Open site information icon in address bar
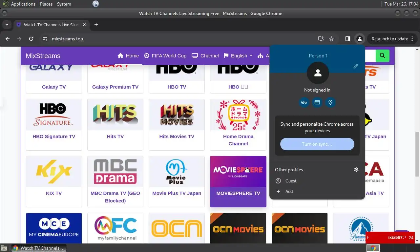Viewport: 420px width, 252px height. 45,39
